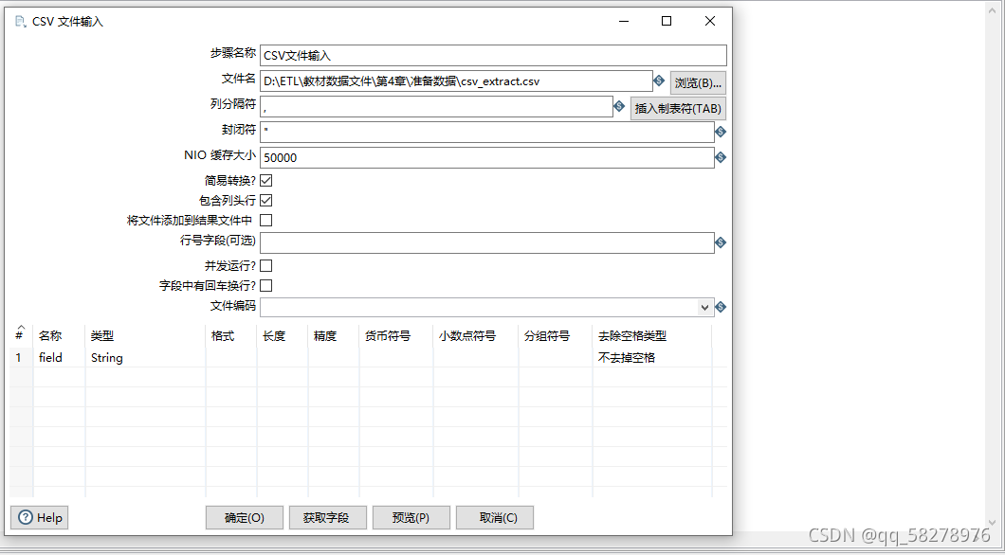
Task: Close the CSV 文件输入 dialog
Action: tap(710, 21)
